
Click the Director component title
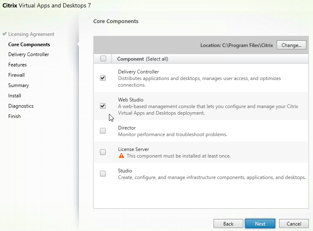pos(127,127)
